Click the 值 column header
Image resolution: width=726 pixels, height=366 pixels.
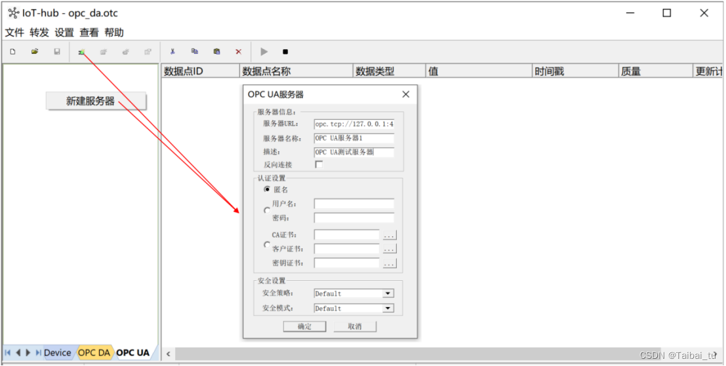[x=479, y=71]
